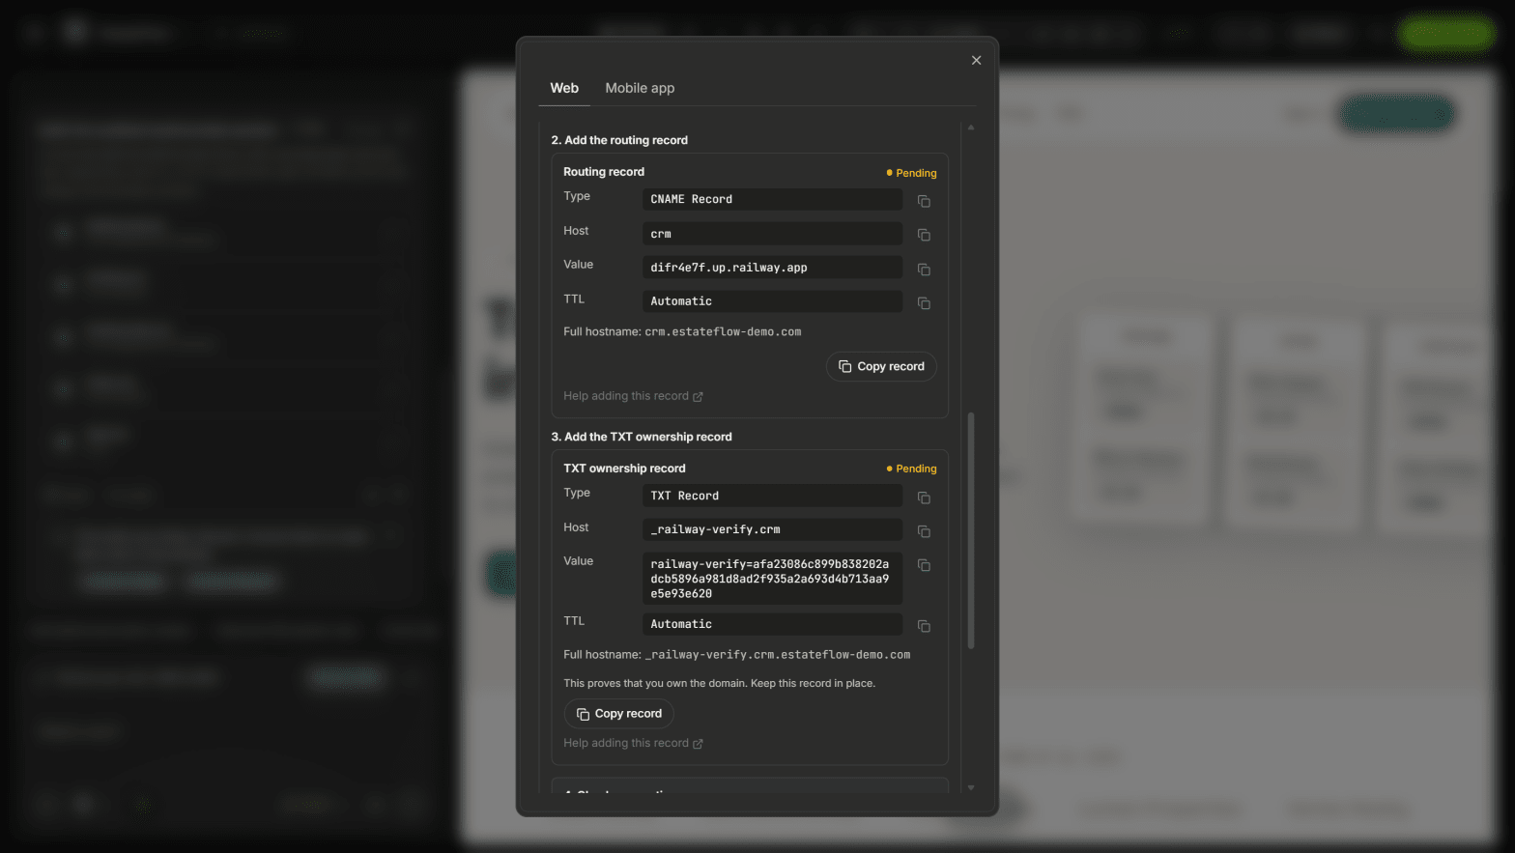1515x853 pixels.
Task: Click the scrollbar down arrow
Action: [971, 787]
